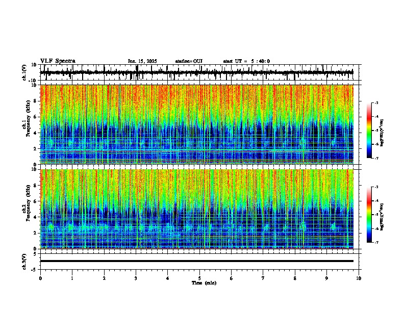Click the 5 tick label on Time axis
404x312 pixels.
click(199, 278)
